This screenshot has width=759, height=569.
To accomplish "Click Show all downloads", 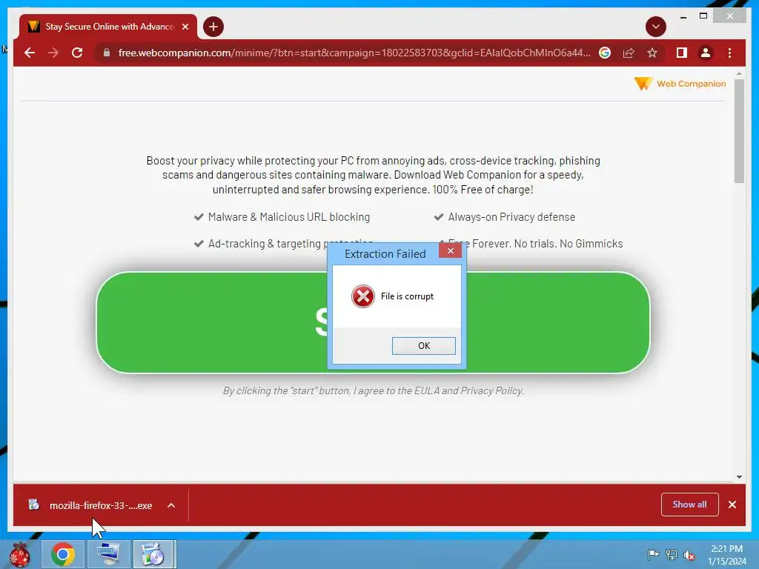I will tap(690, 505).
